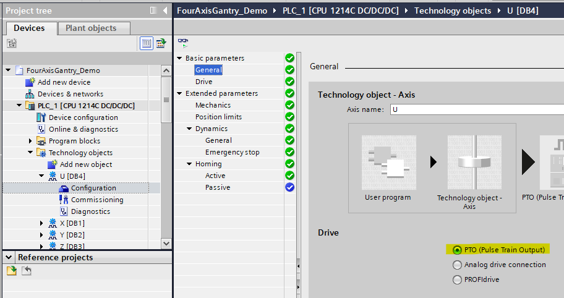The image size is (564, 298).
Task: Click the green status check beside Drive
Action: 289,82
